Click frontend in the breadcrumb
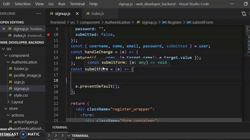Image resolution: width=250 pixels, height=140 pixels. (58, 23)
